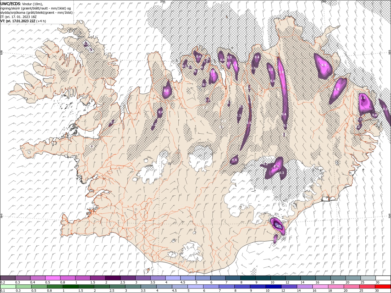The height and width of the screenshot is (293, 391).
Task: Click the VT valid-time line in the header
Action: (23, 21)
